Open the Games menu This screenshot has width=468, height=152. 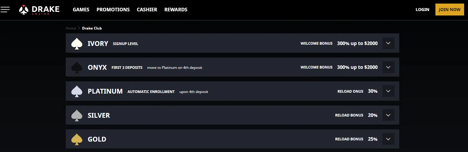81,10
